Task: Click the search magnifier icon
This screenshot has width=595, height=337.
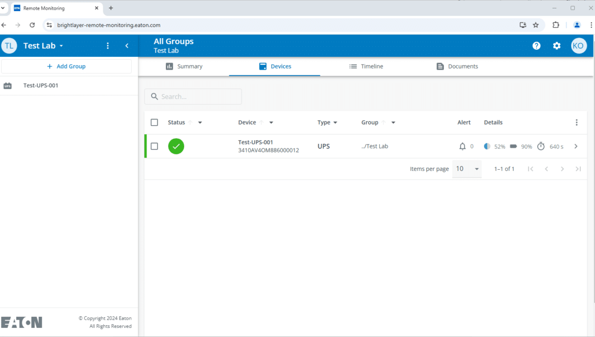Action: tap(155, 97)
